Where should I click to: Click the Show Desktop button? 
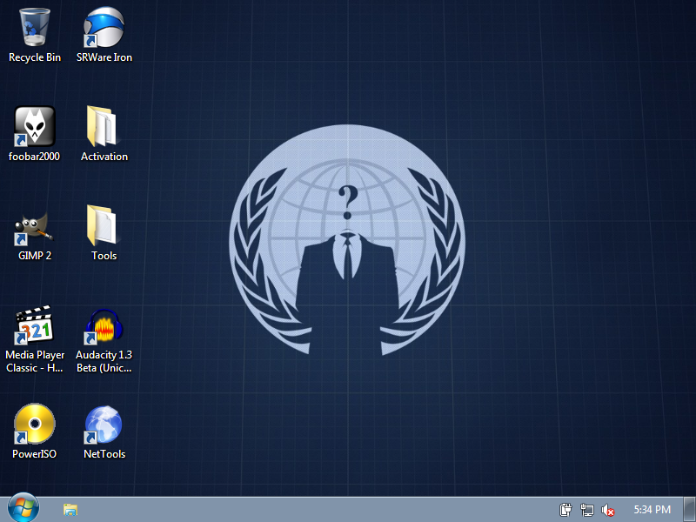tap(689, 510)
